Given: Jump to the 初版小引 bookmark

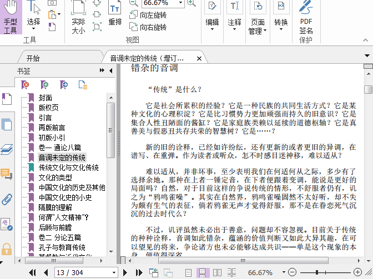Looking at the screenshot, I should tap(52, 138).
